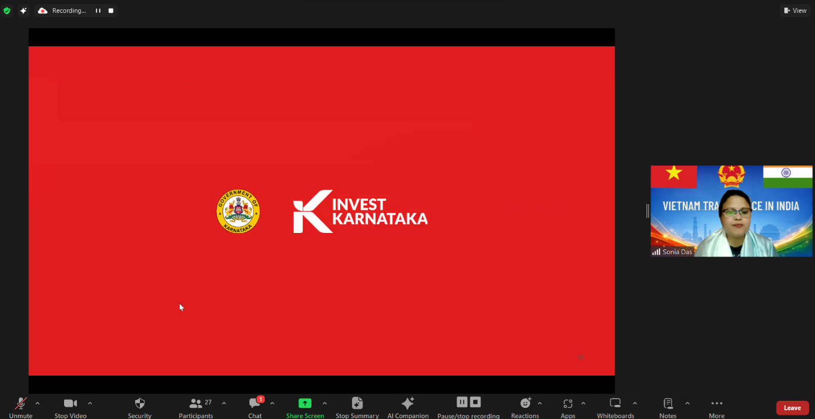
Task: Open the Chat panel
Action: click(x=255, y=407)
